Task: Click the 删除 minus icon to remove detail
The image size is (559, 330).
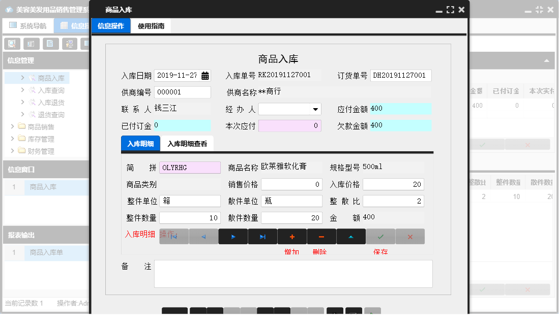Action: (320, 236)
